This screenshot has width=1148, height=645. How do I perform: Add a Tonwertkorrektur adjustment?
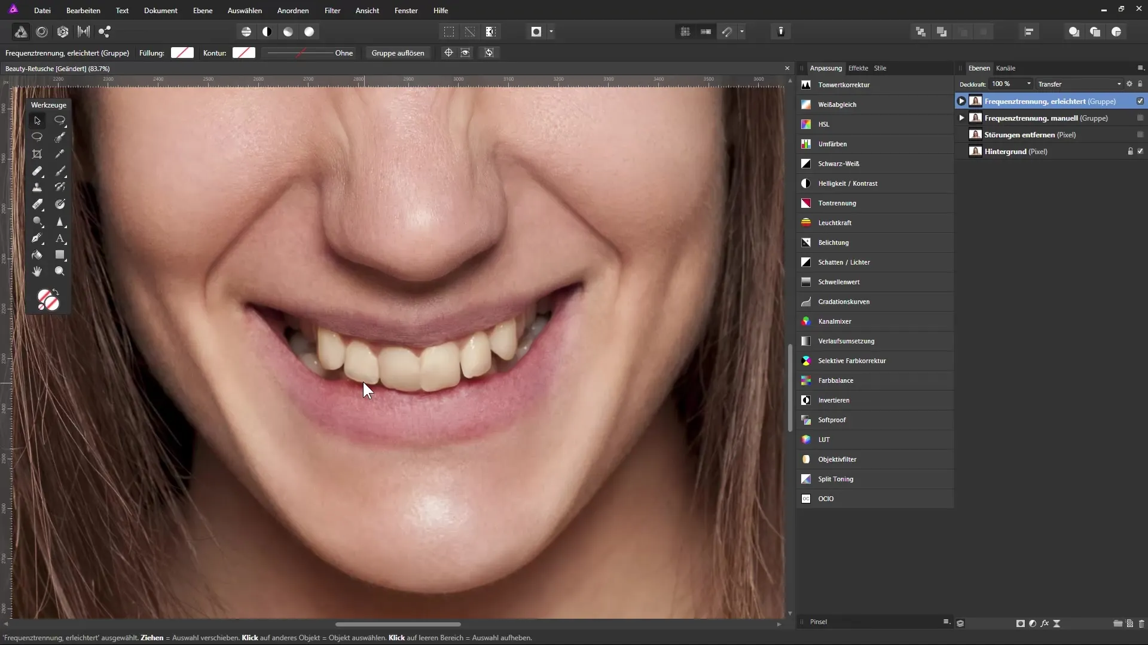click(x=875, y=85)
